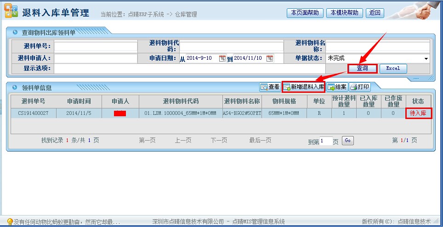Viewport: 443px width, 227px height.
Task: Open the end date calendar picker
Action: (x=270, y=58)
